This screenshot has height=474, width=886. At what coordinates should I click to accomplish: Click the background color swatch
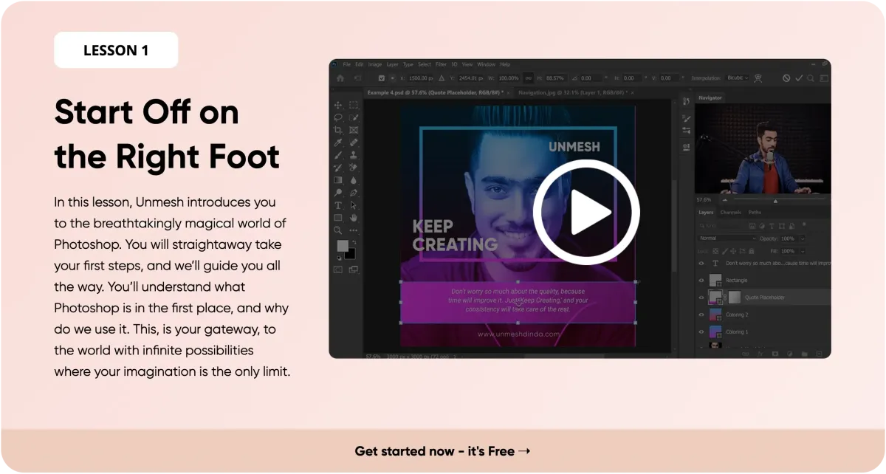pos(350,253)
